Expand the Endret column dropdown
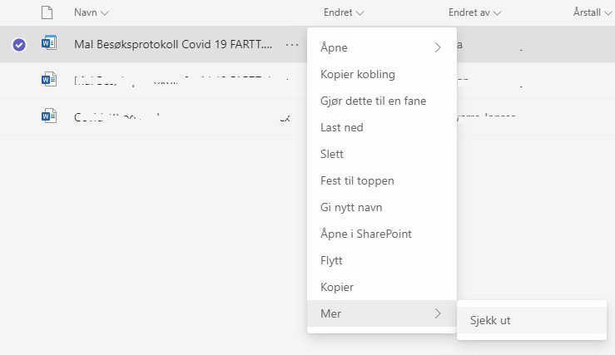Screen dimensions: 615x355 click(360, 13)
